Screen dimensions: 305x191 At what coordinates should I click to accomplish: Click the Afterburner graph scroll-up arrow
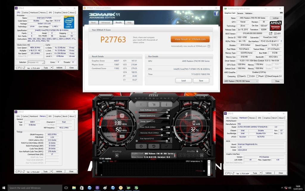[209, 162]
